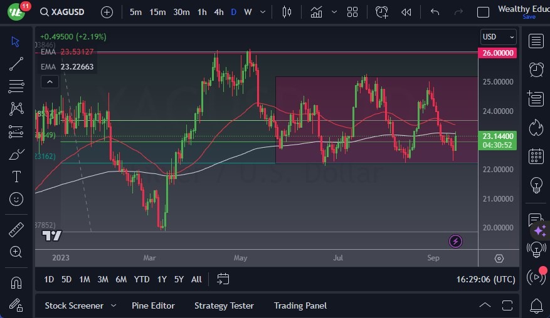Pick the Measure ruler tool

[x=16, y=230]
